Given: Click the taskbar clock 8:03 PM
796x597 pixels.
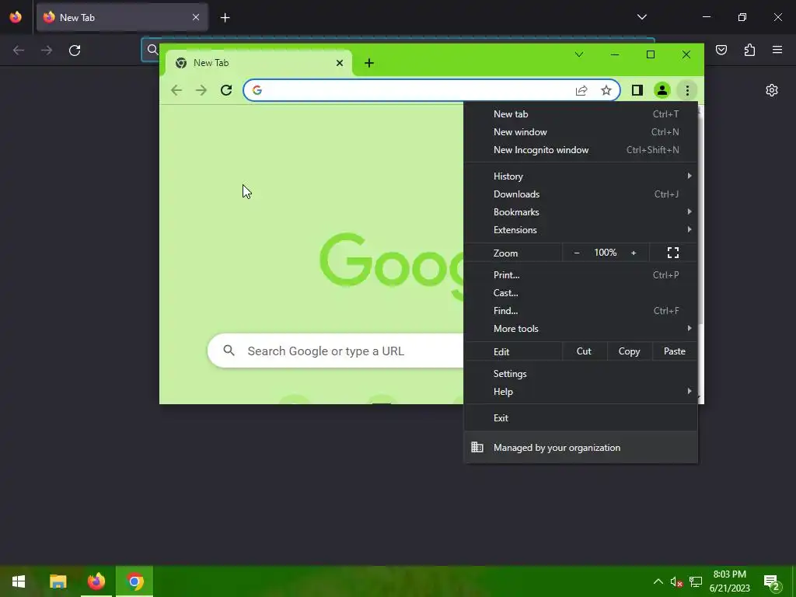Looking at the screenshot, I should (x=729, y=581).
